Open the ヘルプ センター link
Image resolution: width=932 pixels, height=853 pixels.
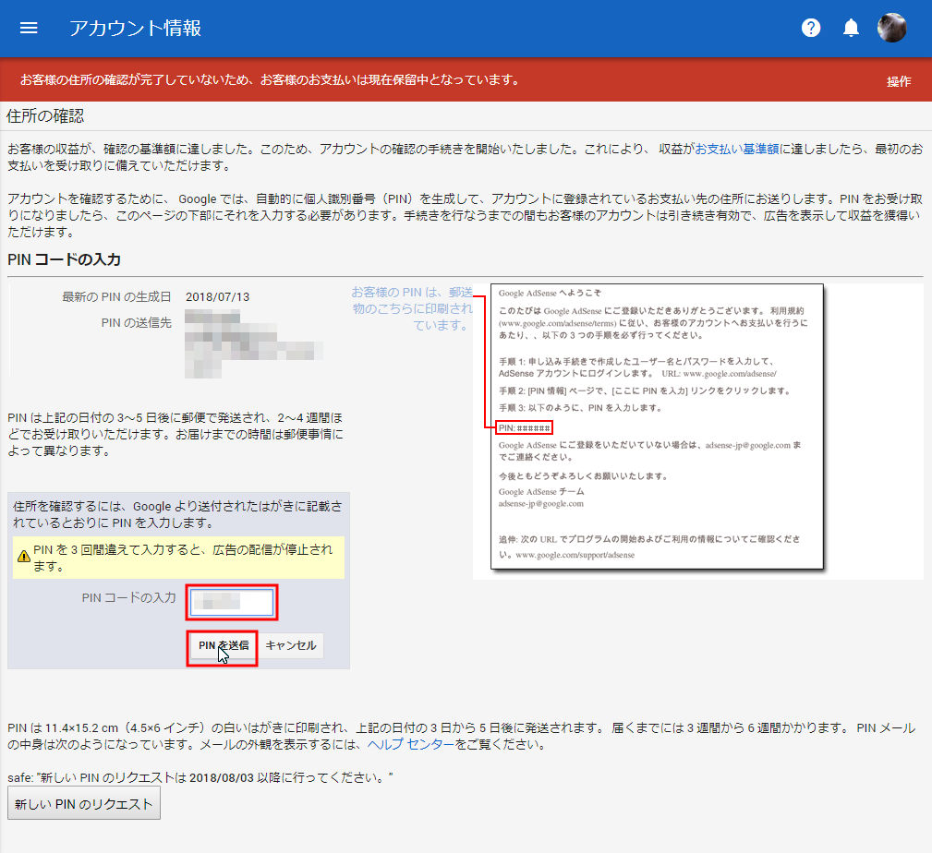point(411,744)
